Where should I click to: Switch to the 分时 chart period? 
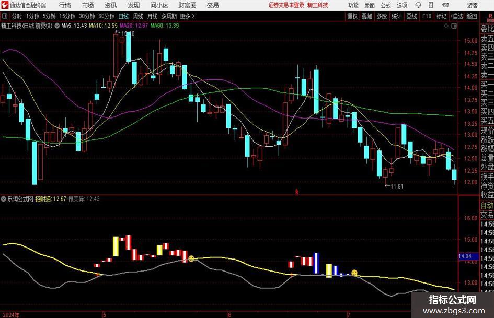click(x=17, y=16)
